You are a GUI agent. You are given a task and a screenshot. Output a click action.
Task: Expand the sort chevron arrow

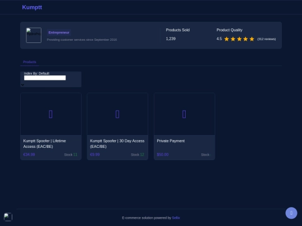23,85
